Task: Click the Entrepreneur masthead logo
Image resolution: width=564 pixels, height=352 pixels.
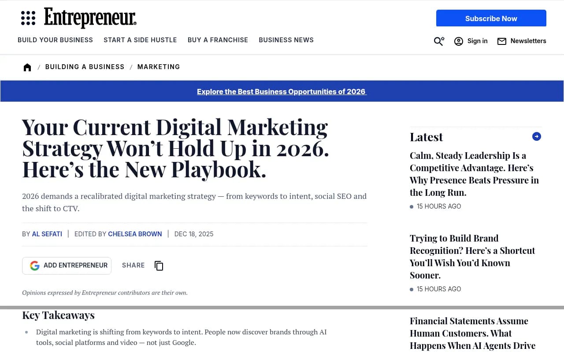Action: tap(89, 18)
